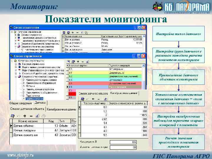Select the left panel's Калибровочные данные tab
212x159 pixels.
pyautogui.click(x=61, y=109)
